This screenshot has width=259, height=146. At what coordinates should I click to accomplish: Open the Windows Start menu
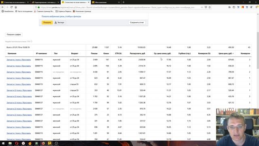tap(3, 143)
